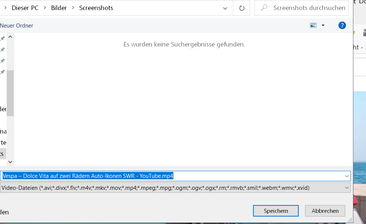The height and width of the screenshot is (224, 366).
Task: Open help via the blue question mark
Action: (x=342, y=25)
